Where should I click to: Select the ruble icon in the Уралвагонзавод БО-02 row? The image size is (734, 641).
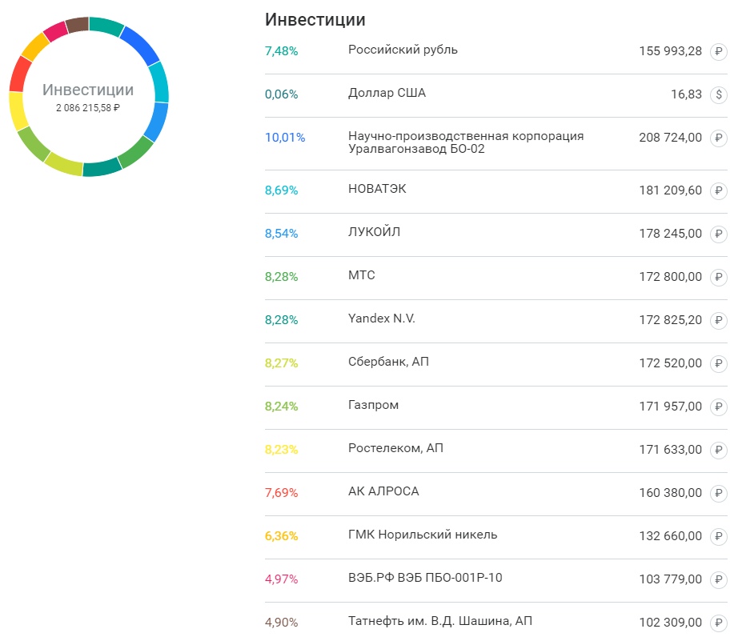[x=719, y=138]
